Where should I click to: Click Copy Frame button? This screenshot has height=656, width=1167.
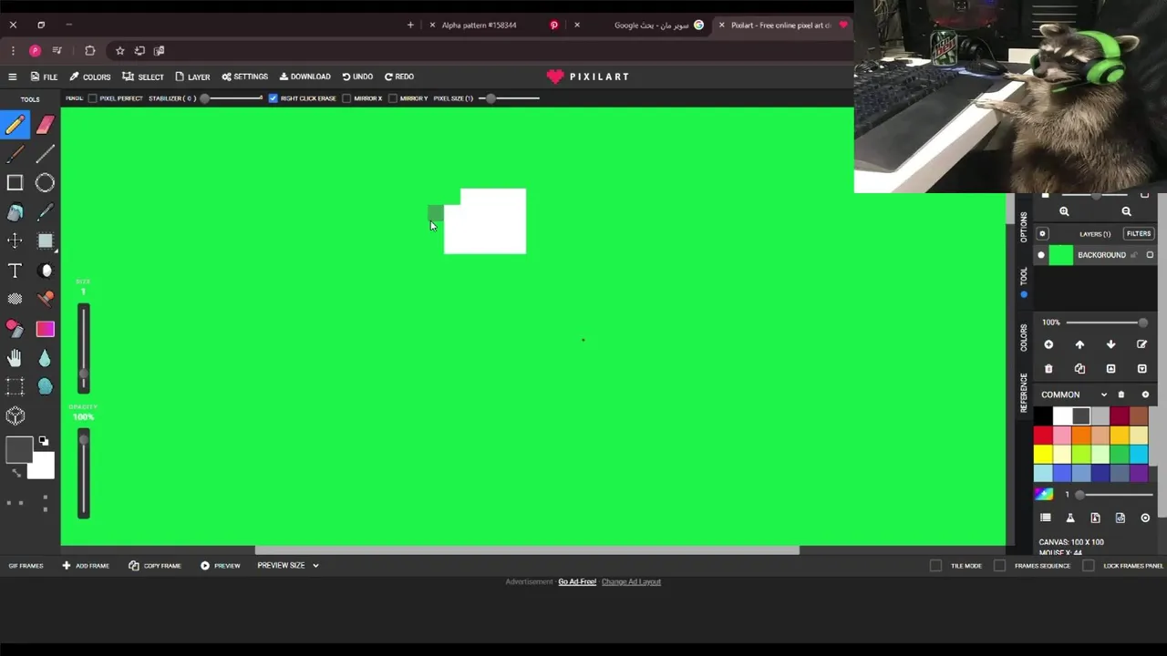(x=155, y=566)
